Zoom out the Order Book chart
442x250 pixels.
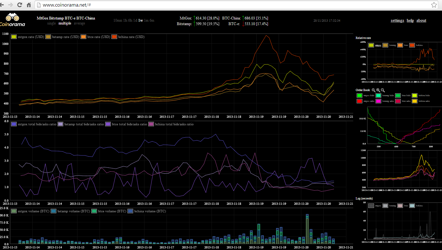(383, 90)
